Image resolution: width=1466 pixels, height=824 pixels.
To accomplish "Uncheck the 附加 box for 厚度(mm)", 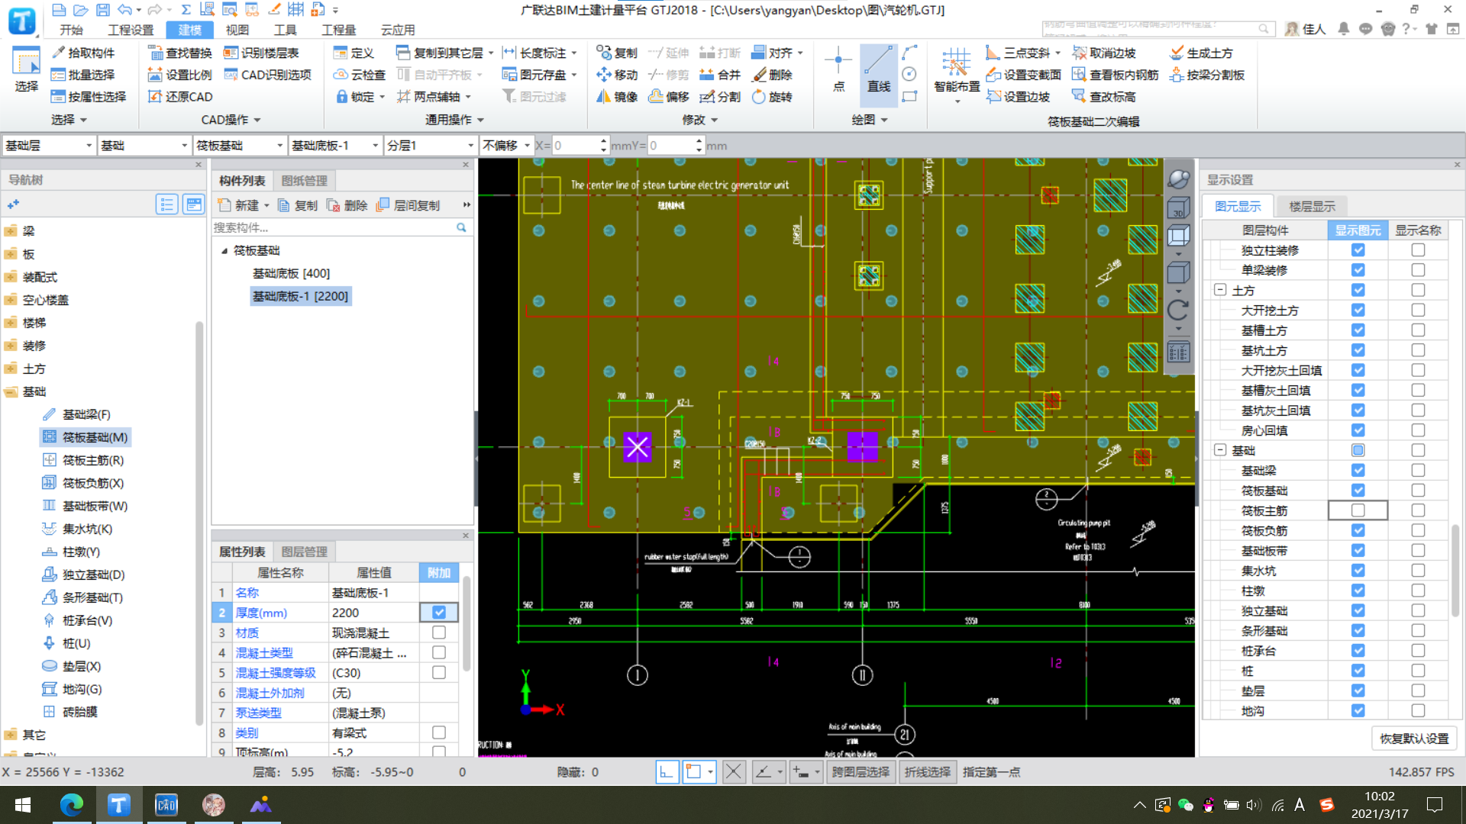I will (439, 612).
